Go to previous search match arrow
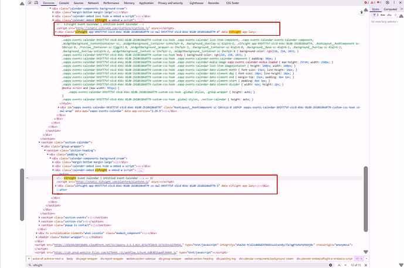The width and height of the screenshot is (404, 268). [339, 265]
